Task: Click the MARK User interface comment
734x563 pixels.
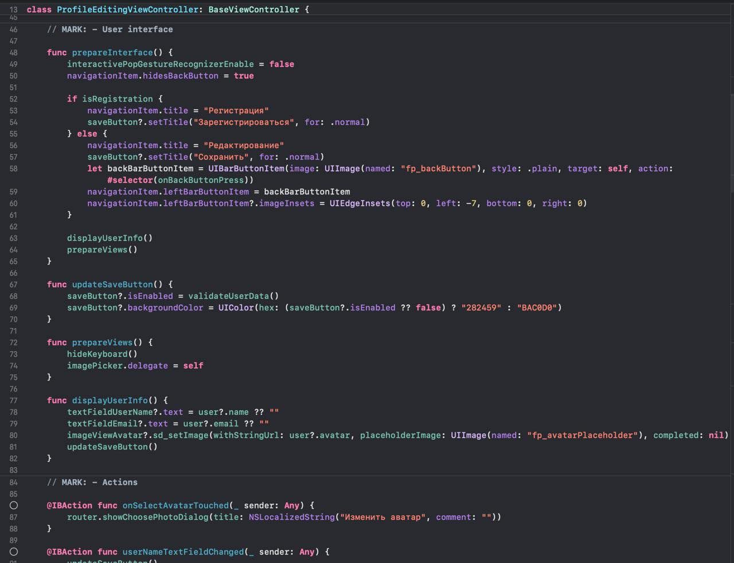Action: (110, 29)
